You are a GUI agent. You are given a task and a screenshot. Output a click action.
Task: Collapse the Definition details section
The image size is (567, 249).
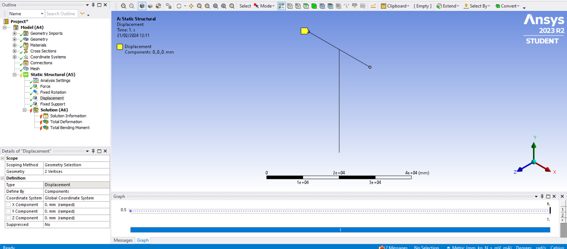2,178
